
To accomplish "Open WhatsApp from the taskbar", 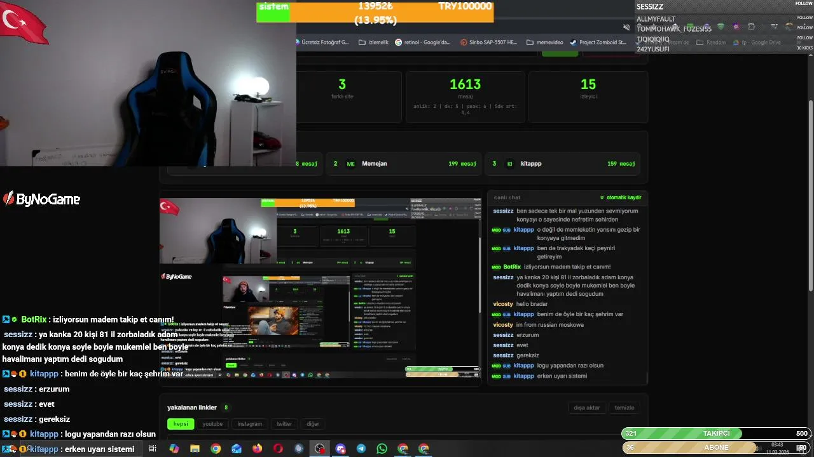I will (382, 449).
